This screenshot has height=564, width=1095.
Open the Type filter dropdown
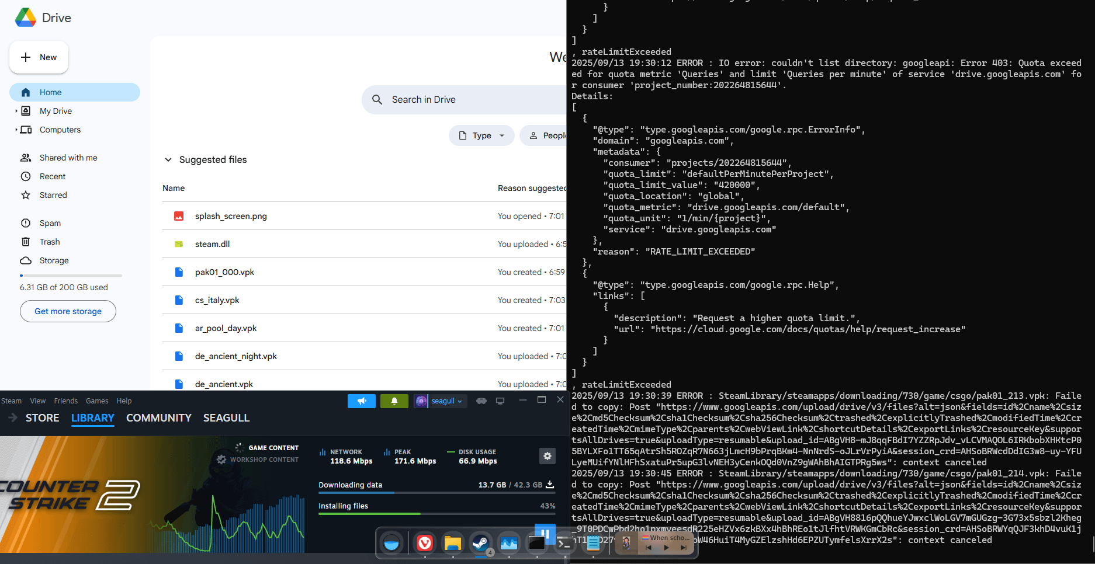pyautogui.click(x=481, y=135)
